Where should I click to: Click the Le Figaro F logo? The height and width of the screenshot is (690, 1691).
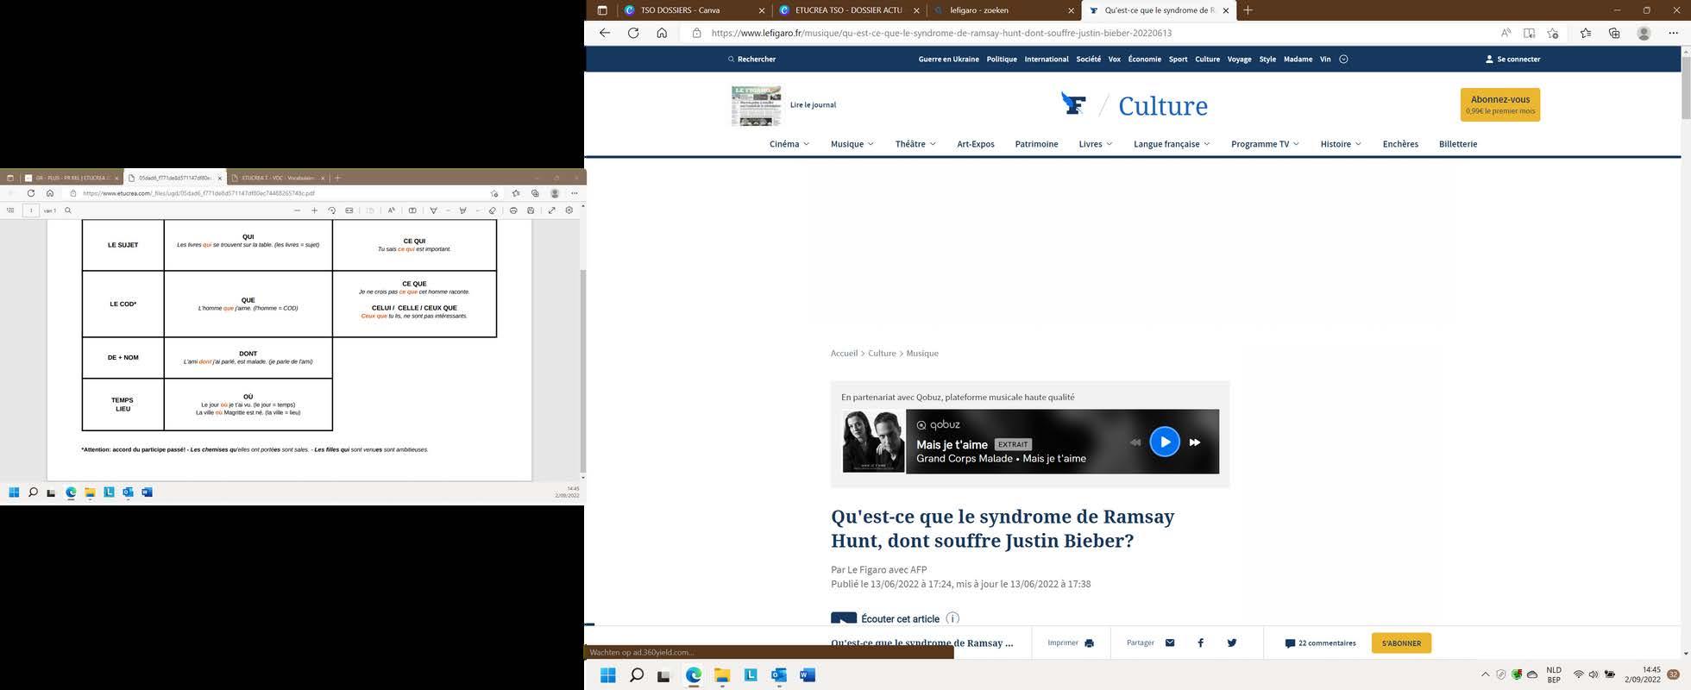(x=1073, y=104)
